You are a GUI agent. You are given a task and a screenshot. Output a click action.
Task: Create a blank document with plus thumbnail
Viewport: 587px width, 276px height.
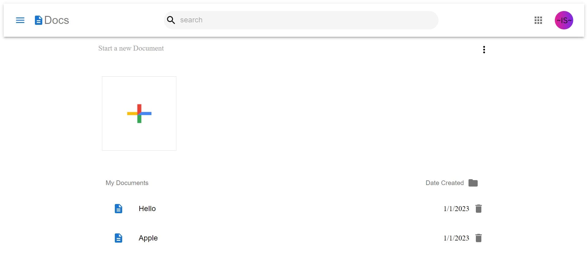click(x=139, y=113)
